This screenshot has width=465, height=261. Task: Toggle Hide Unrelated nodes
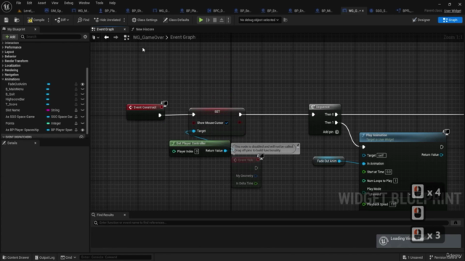click(108, 20)
